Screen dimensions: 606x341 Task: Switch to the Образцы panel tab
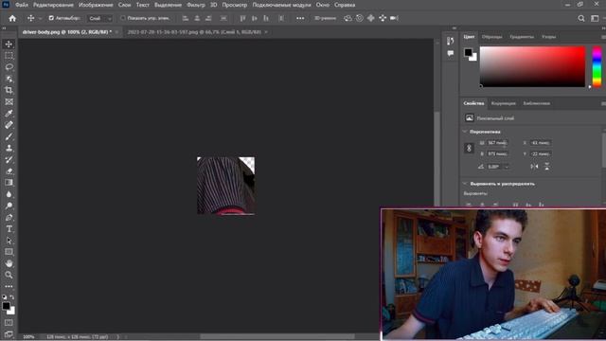[x=491, y=37]
